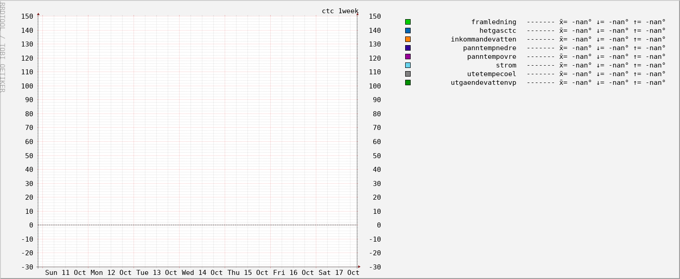Click the magenta panntempovre legend swatch
Image resolution: width=680 pixels, height=279 pixels.
407,57
